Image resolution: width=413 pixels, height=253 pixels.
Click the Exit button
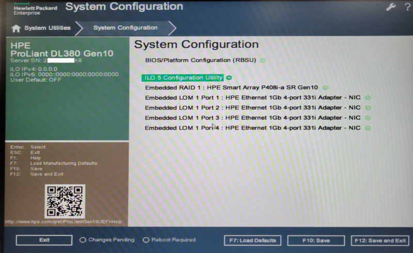pyautogui.click(x=44, y=240)
